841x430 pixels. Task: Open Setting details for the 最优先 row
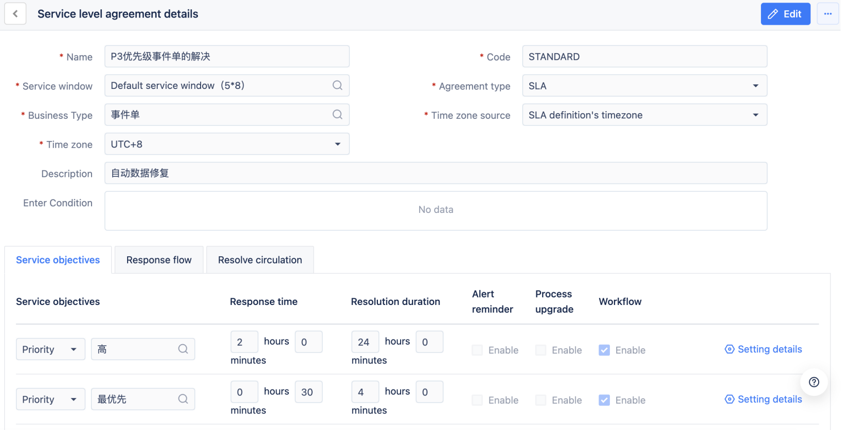pyautogui.click(x=763, y=399)
